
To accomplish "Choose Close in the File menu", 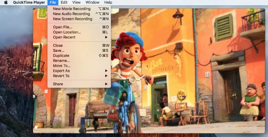I will 79,45.
